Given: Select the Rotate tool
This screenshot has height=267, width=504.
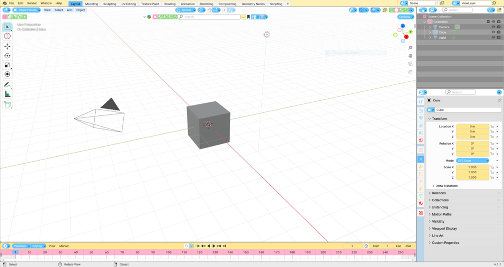Looking at the screenshot, I should point(8,56).
